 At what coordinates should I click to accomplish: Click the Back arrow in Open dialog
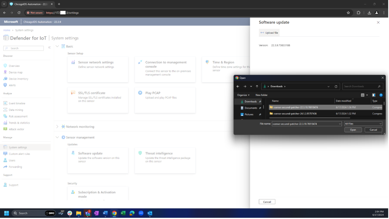coord(238,86)
